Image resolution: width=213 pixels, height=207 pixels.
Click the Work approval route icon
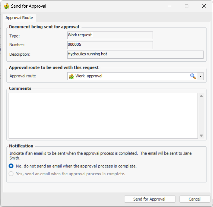click(71, 76)
